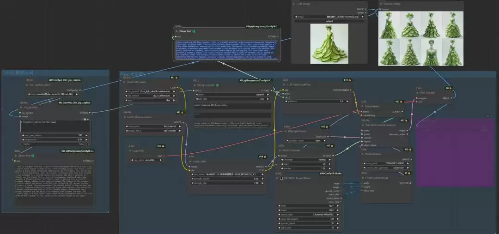499x234 pixels.
Task: Adjust the strength_model slider in Load LoRA
Action: [x=228, y=179]
